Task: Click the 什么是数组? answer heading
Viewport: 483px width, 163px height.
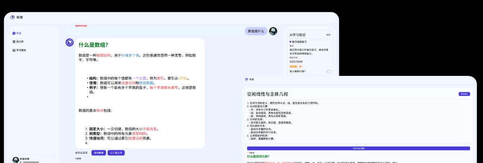Action: (x=93, y=45)
